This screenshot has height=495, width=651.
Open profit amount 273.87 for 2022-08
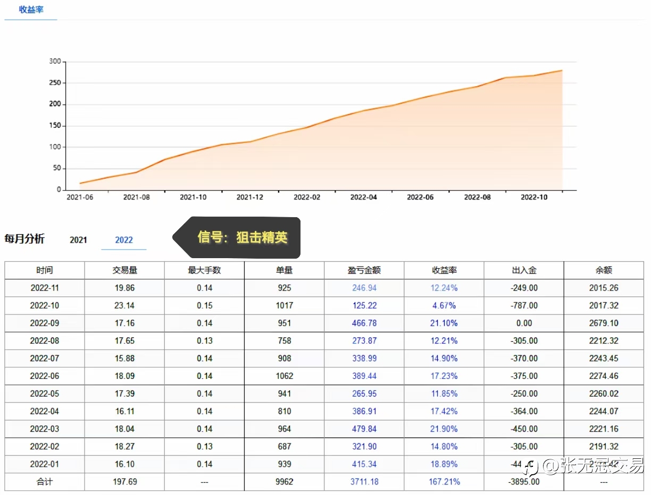tap(364, 341)
